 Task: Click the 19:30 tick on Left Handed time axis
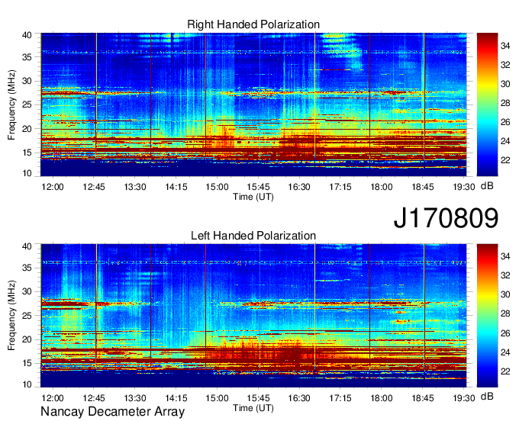point(464,398)
